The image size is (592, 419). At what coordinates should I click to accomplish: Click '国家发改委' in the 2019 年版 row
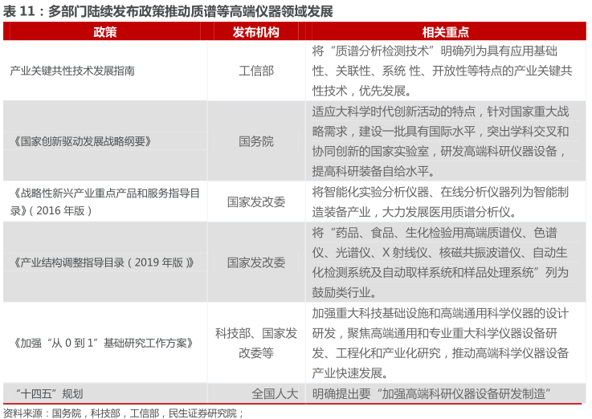coord(256,262)
